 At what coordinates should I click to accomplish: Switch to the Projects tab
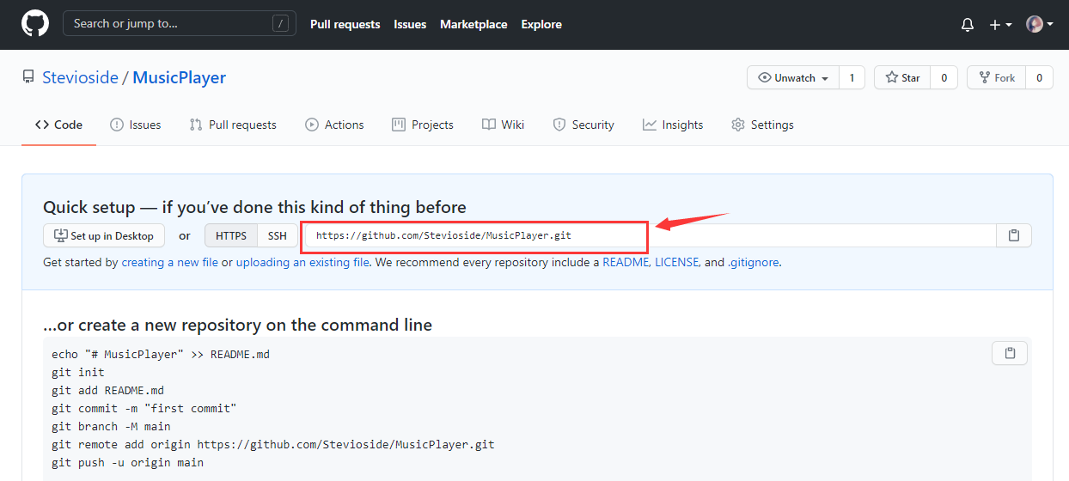[423, 125]
